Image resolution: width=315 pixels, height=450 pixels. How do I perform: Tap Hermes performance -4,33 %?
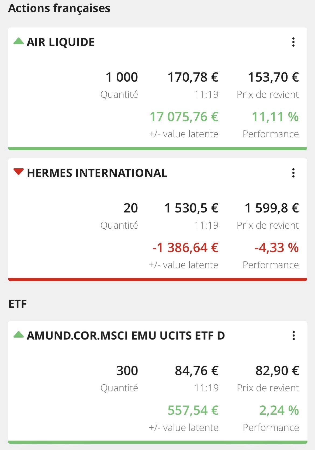pos(276,248)
